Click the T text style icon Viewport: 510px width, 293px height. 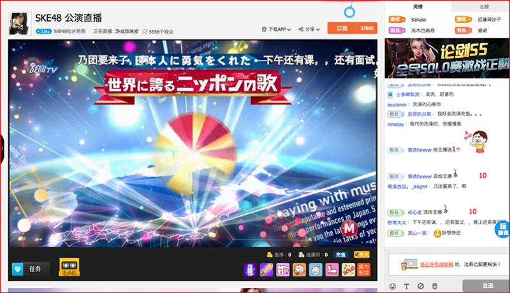pyautogui.click(x=407, y=286)
